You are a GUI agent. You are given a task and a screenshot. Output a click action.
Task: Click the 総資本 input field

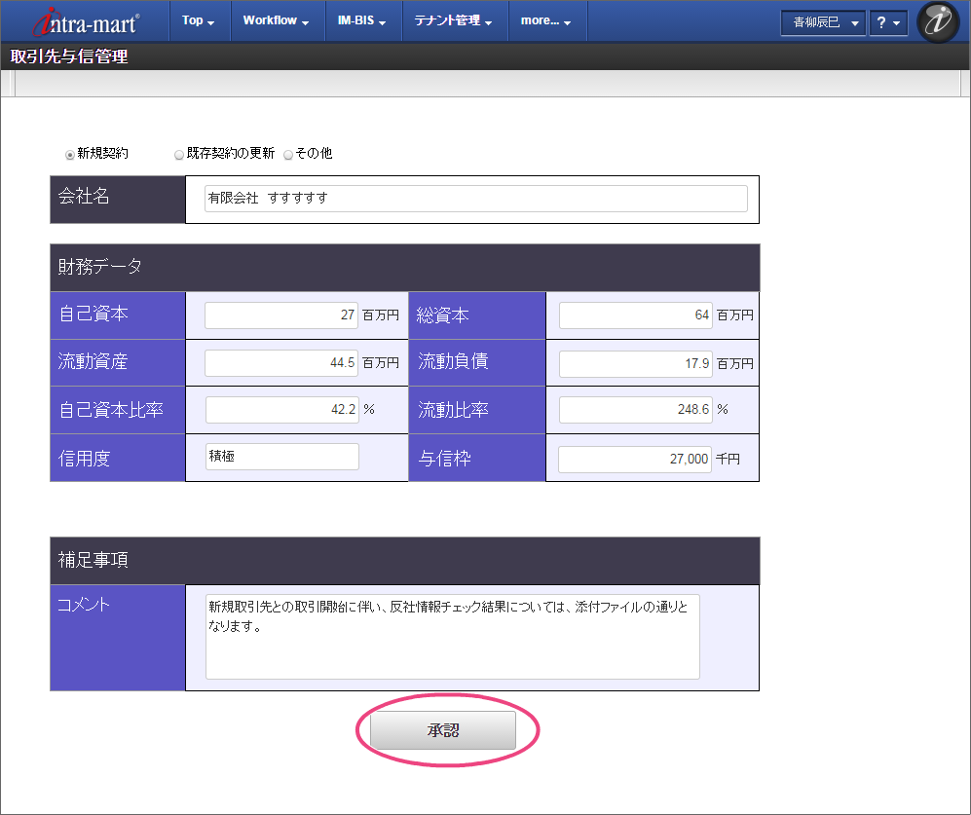click(x=635, y=315)
